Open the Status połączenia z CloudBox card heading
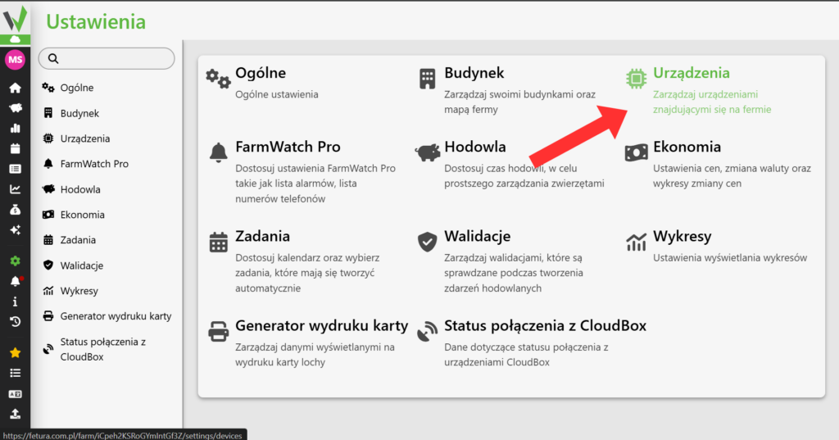 point(545,325)
